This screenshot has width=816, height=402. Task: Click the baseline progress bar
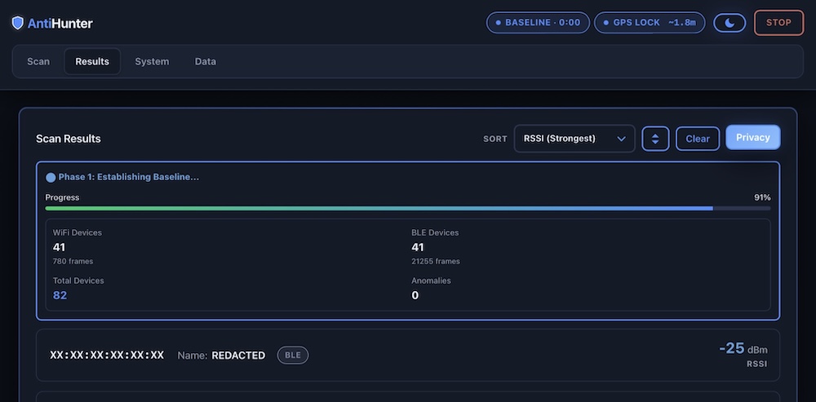tap(408, 209)
